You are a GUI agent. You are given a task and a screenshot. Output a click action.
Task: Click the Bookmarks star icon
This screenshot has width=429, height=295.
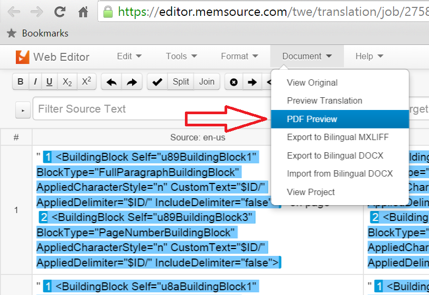[x=12, y=33]
